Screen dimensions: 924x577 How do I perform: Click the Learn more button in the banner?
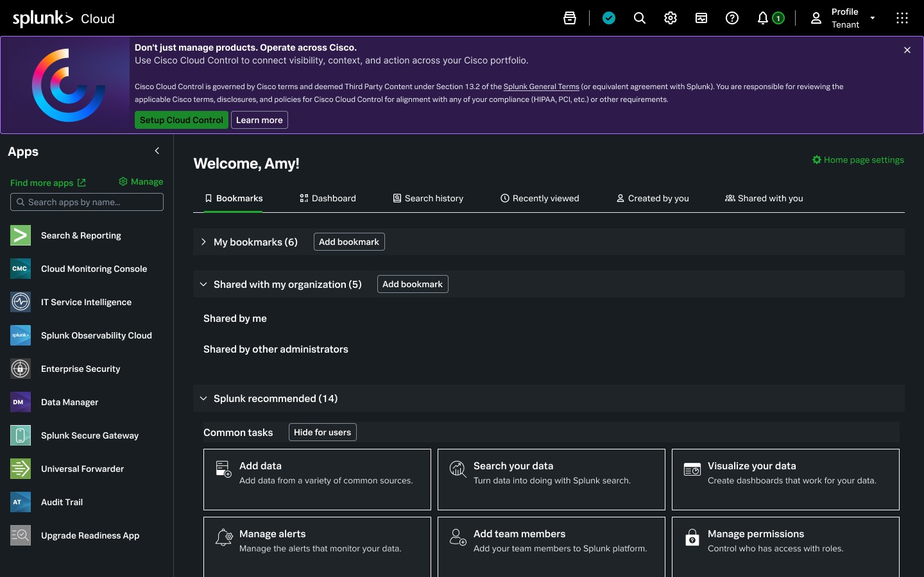[x=259, y=120]
